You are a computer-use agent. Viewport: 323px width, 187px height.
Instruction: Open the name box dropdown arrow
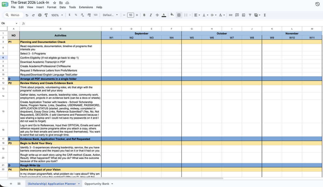click(x=16, y=23)
